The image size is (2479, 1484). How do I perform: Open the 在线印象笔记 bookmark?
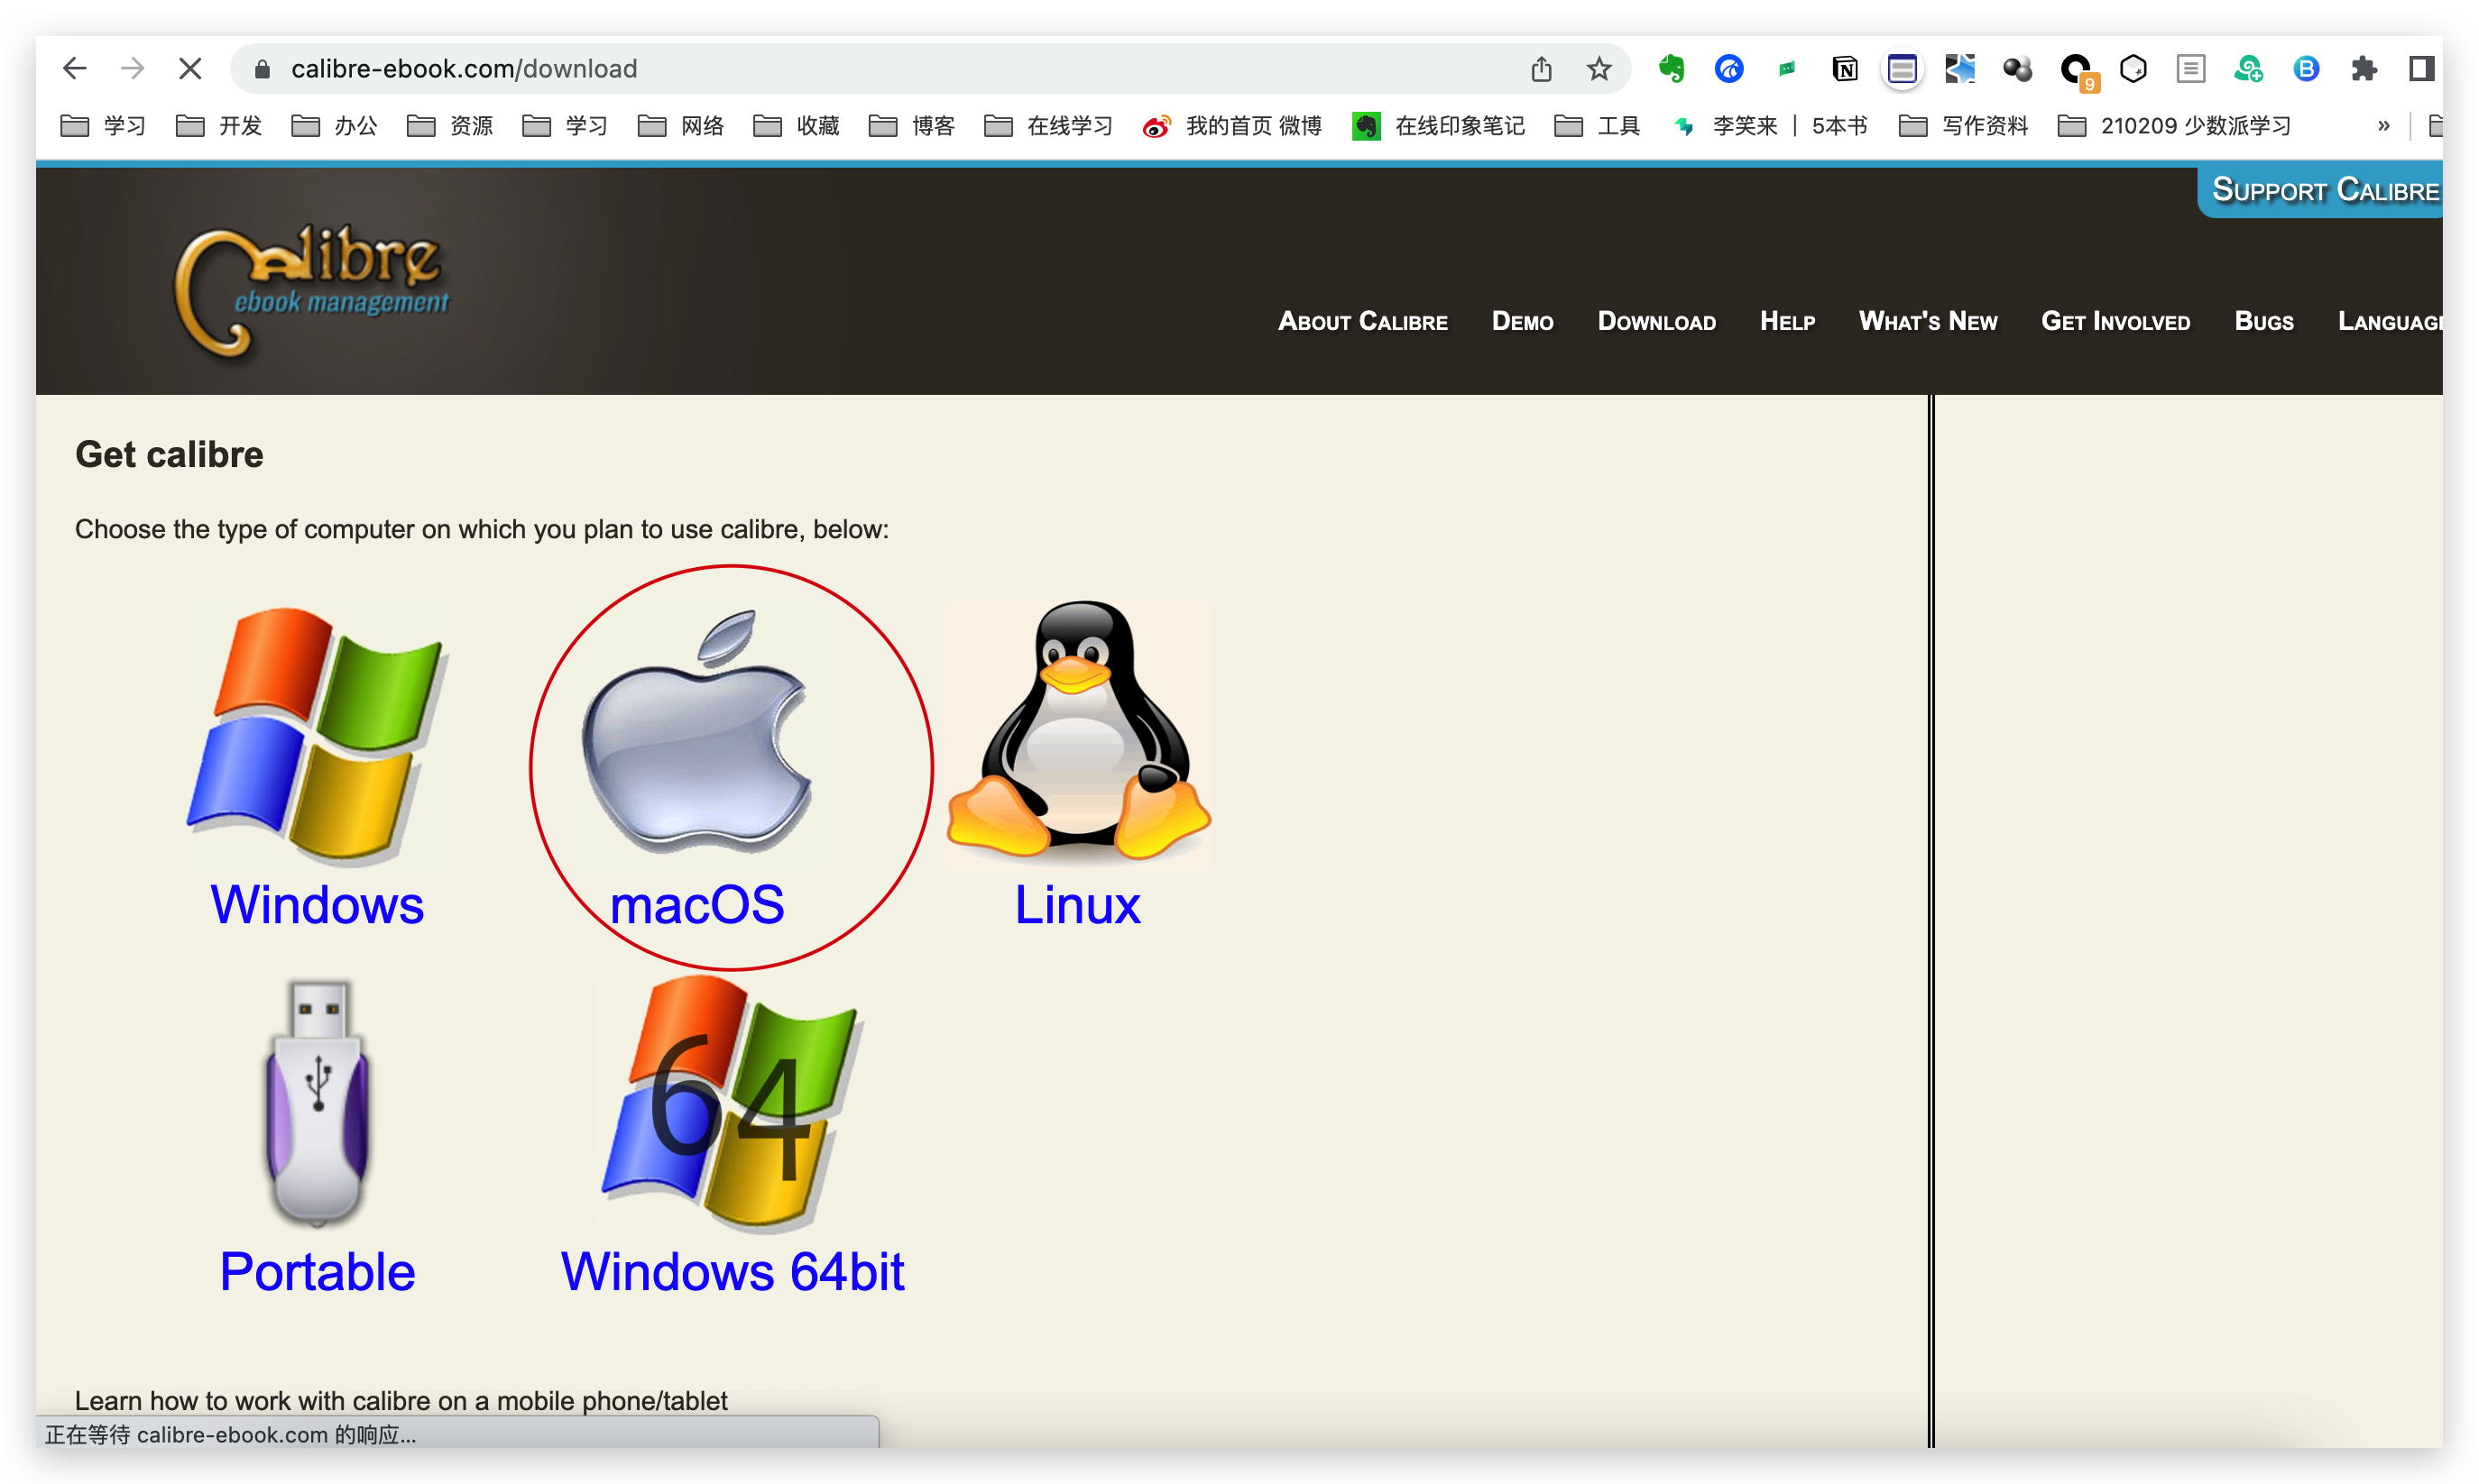[x=1439, y=125]
